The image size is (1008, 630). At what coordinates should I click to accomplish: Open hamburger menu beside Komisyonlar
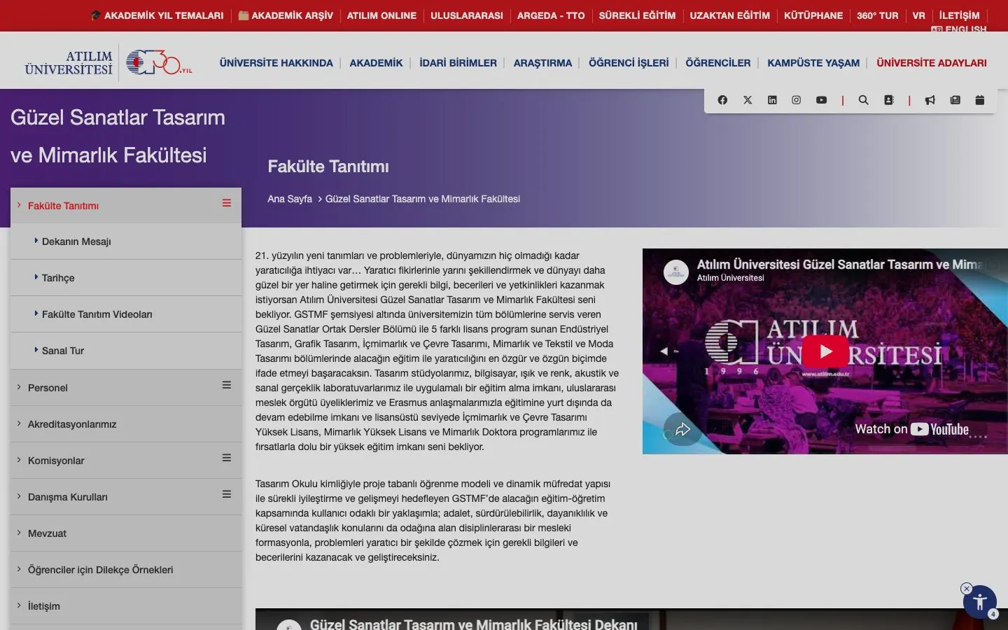(227, 458)
